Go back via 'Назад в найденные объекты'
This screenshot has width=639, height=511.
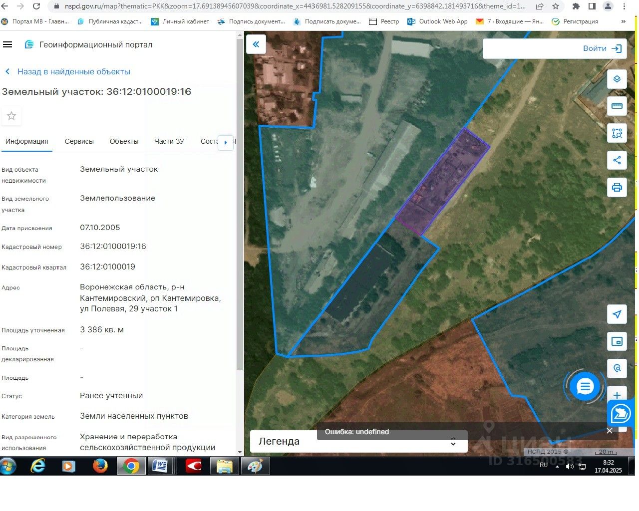point(68,71)
